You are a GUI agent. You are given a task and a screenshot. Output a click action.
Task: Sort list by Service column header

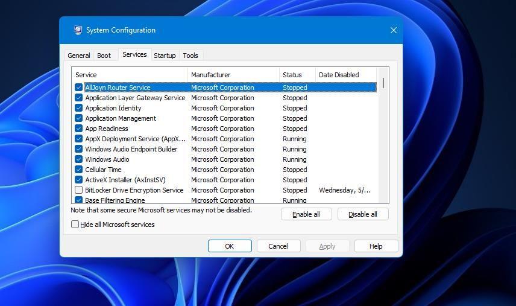tap(130, 75)
